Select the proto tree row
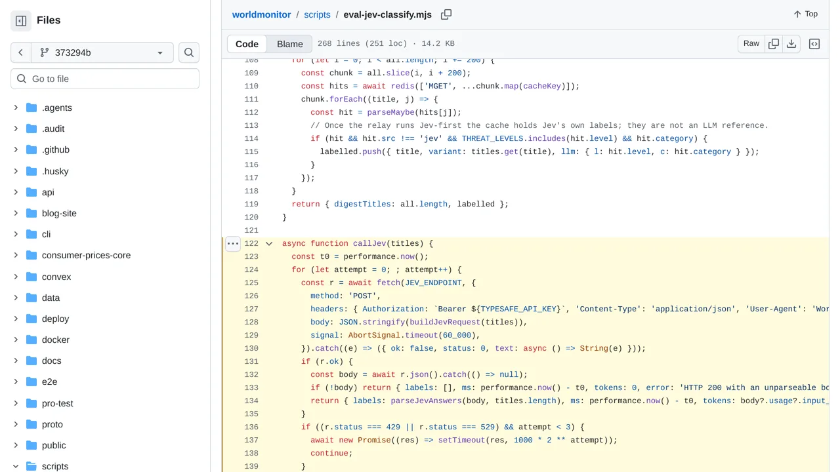Screen dimensions: 840x472 tap(105, 424)
